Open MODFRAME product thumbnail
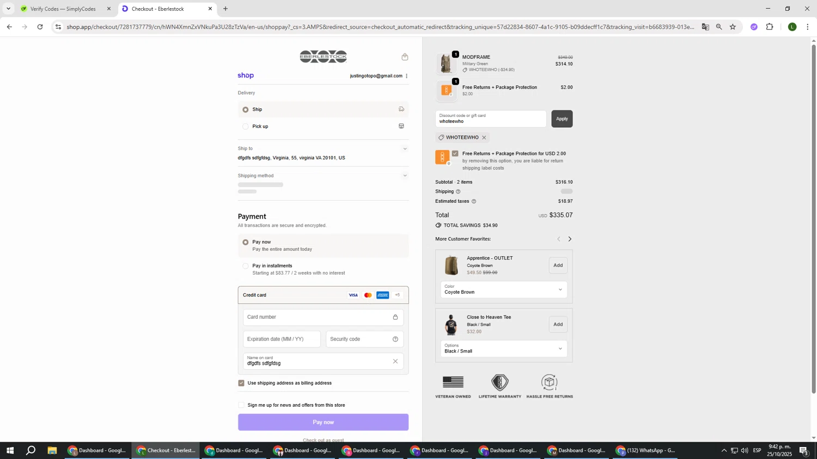This screenshot has width=817, height=459. (x=446, y=64)
